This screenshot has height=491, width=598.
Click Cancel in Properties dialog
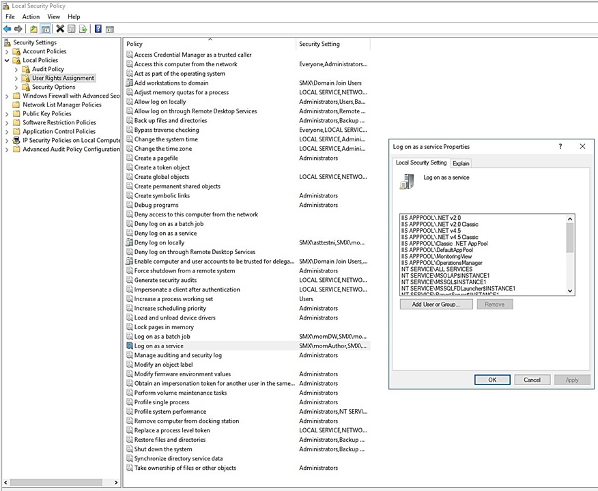click(x=532, y=380)
